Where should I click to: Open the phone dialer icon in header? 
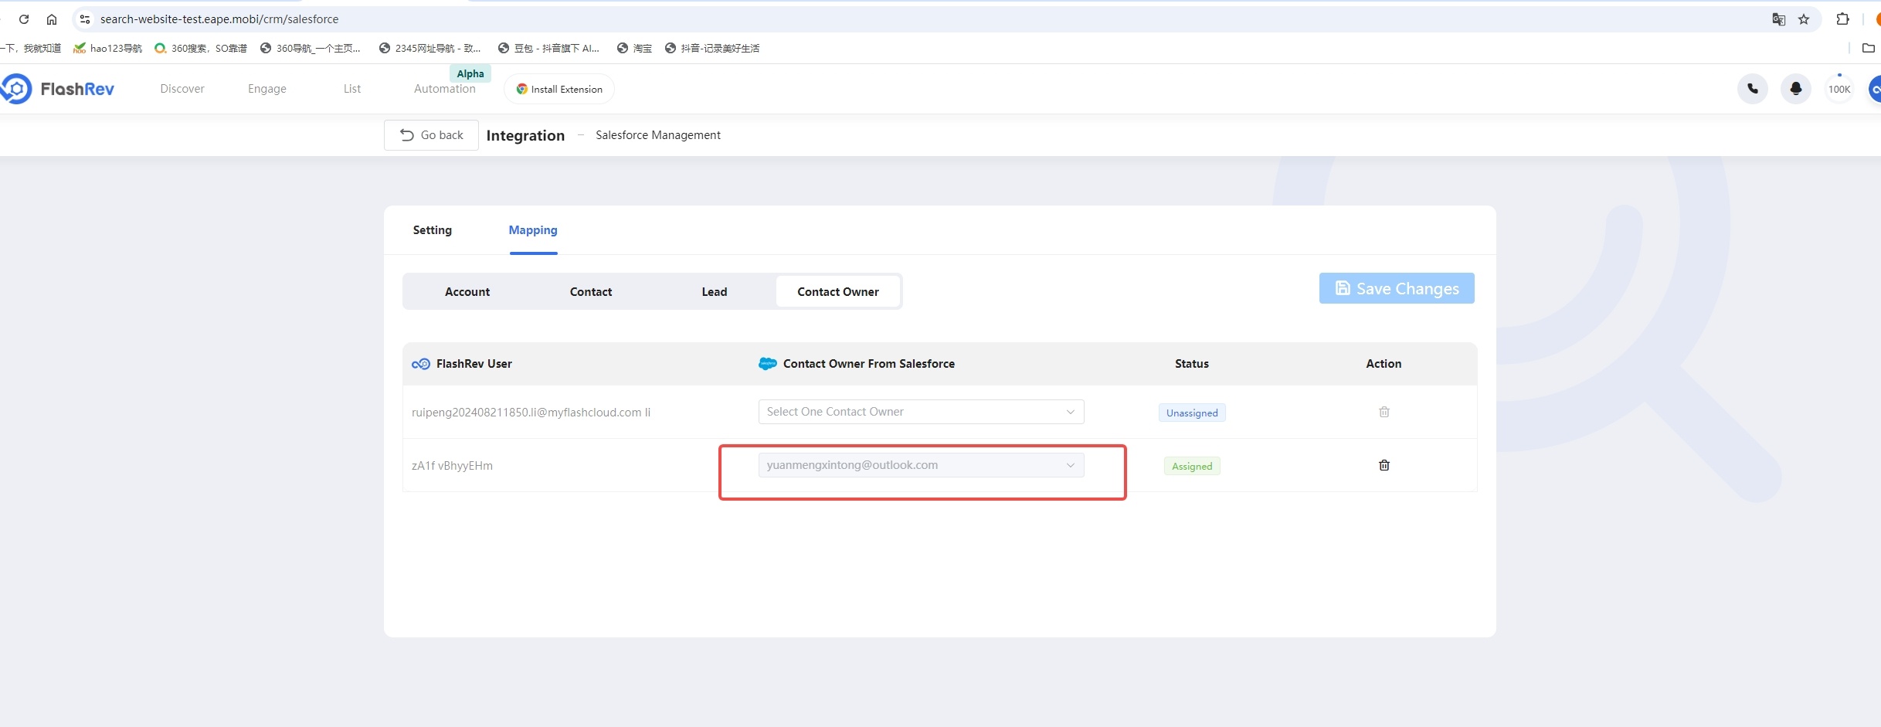coord(1753,89)
